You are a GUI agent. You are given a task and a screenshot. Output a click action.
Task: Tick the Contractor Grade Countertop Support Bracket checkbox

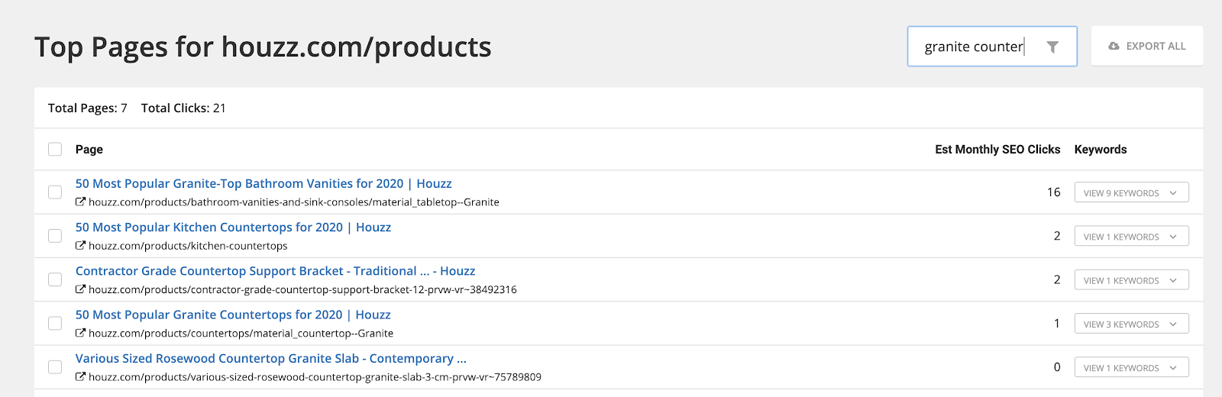[55, 279]
